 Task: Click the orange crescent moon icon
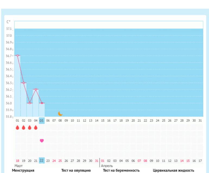coord(60,114)
